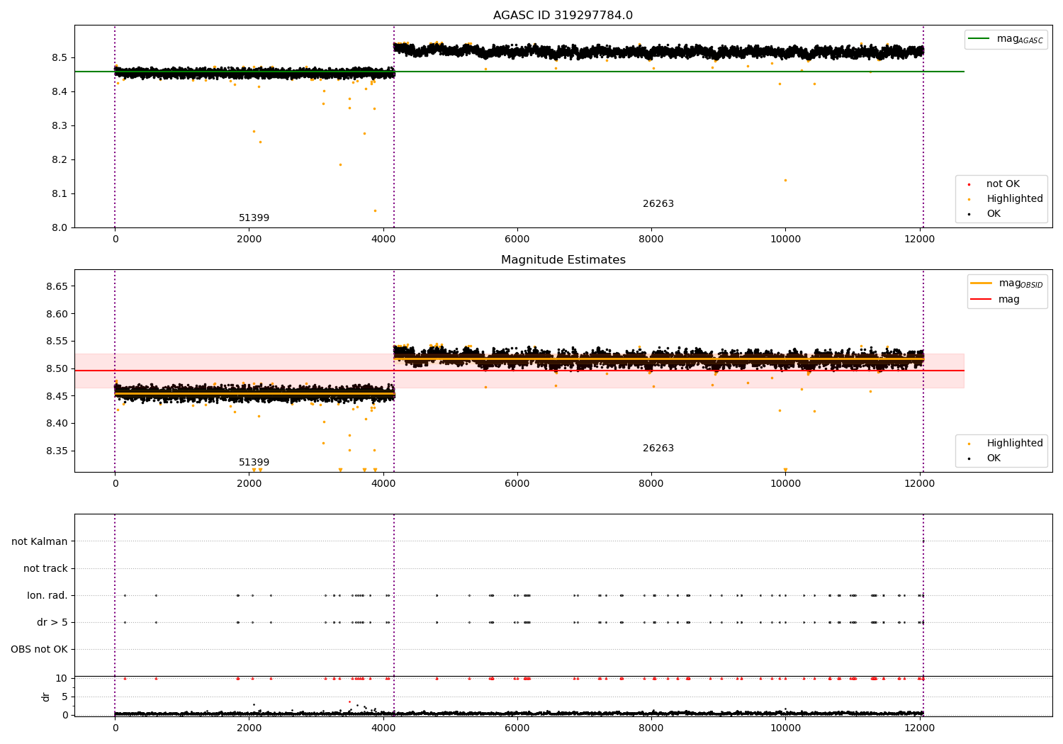The height and width of the screenshot is (744, 1063).
Task: Click the 8.0 y-axis tick in top panel
Action: [59, 227]
